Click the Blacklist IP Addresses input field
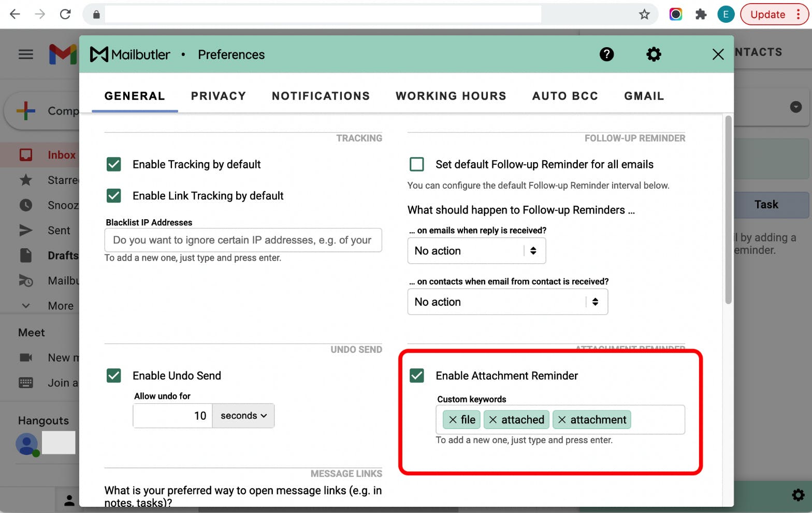The image size is (812, 513). point(243,240)
